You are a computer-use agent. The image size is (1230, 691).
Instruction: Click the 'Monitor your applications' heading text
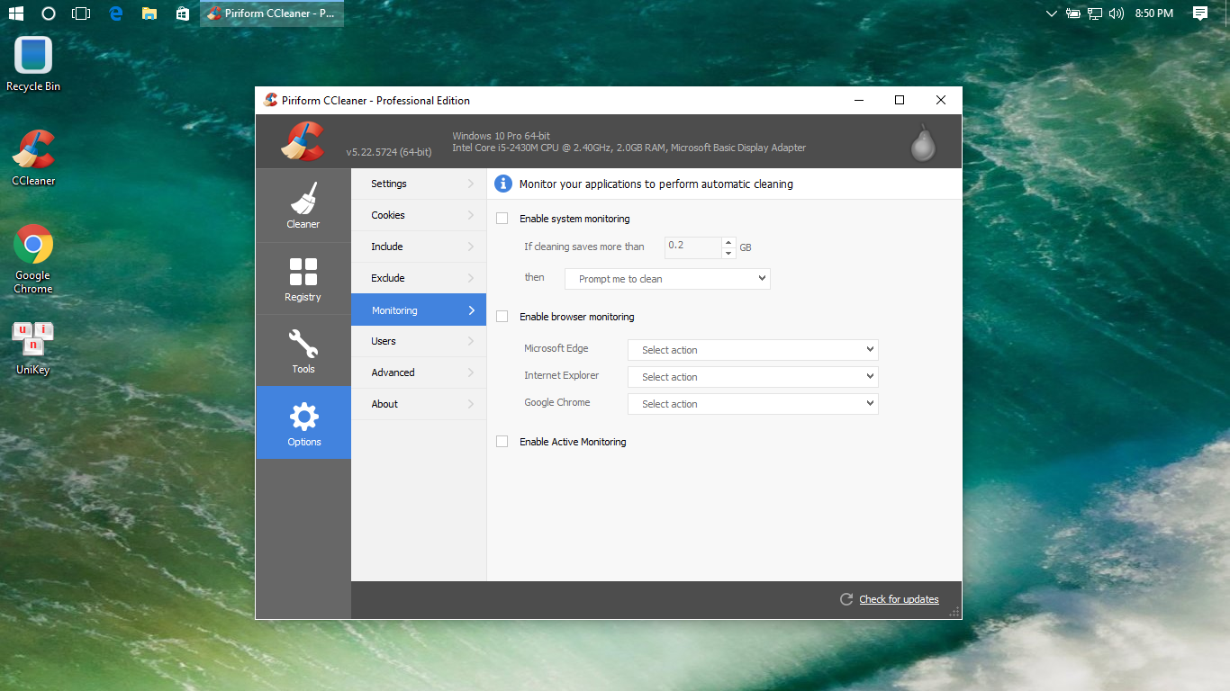click(x=656, y=184)
